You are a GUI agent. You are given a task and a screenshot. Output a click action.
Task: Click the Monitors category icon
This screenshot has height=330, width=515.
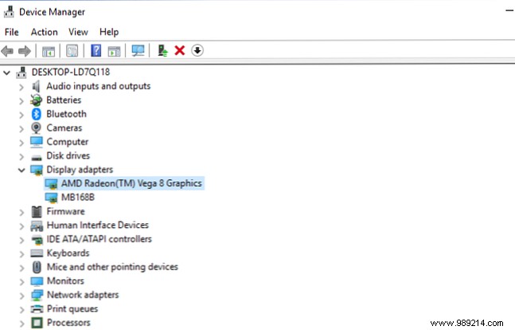[37, 281]
